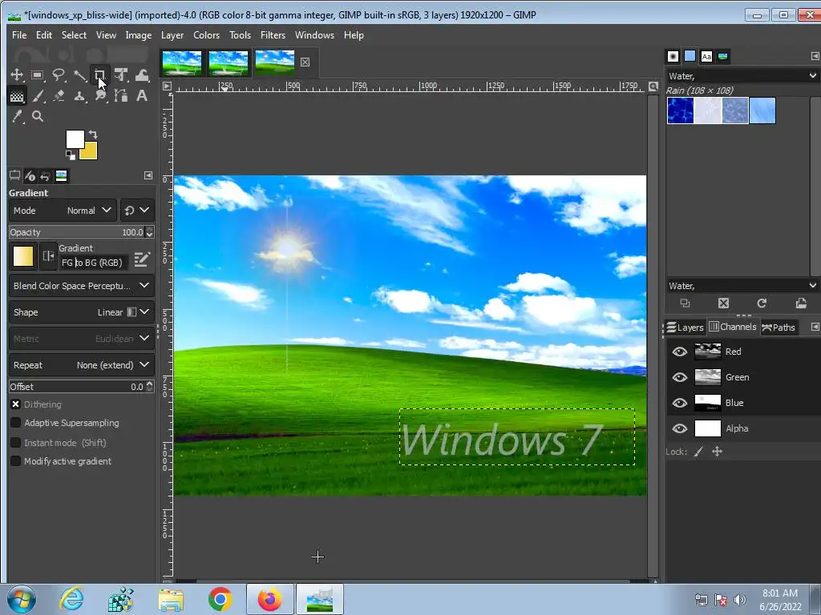The width and height of the screenshot is (821, 615).
Task: Enable Adaptive Supersampling checkbox
Action: point(16,423)
